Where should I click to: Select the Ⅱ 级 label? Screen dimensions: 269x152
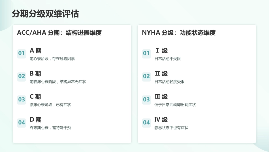(x=161, y=74)
